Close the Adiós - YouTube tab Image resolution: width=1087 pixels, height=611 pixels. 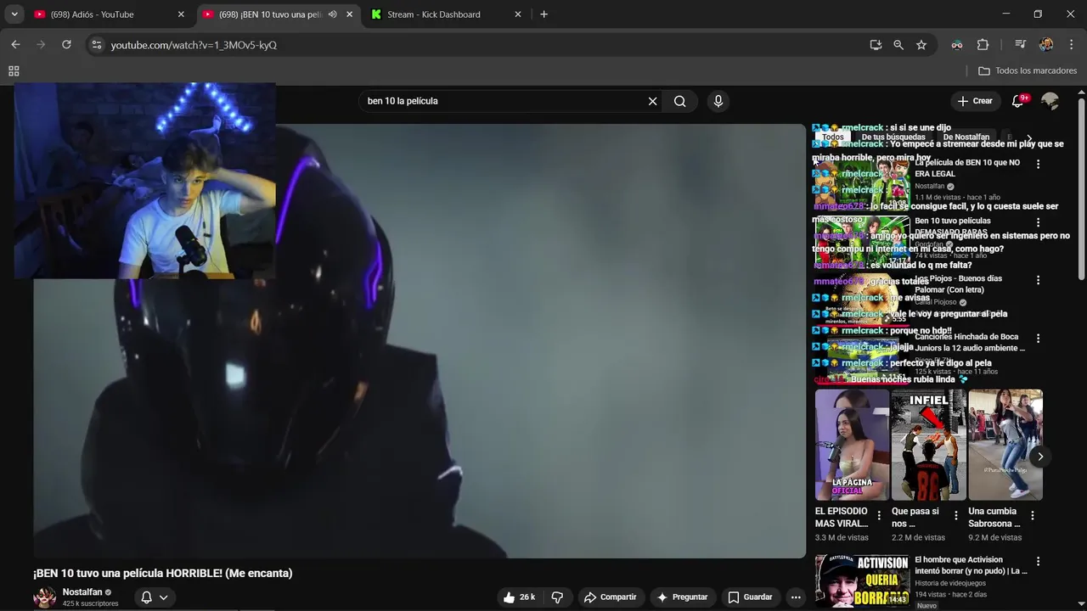click(x=181, y=14)
